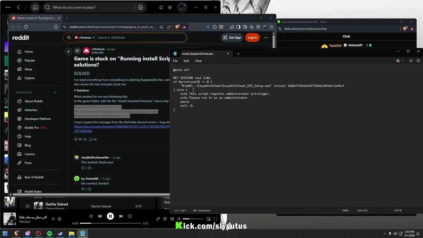Open site settings icon in Kick chat window

click(x=280, y=29)
